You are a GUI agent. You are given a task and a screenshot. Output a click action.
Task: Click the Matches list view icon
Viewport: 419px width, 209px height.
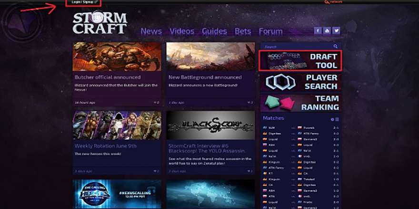coord(337,119)
